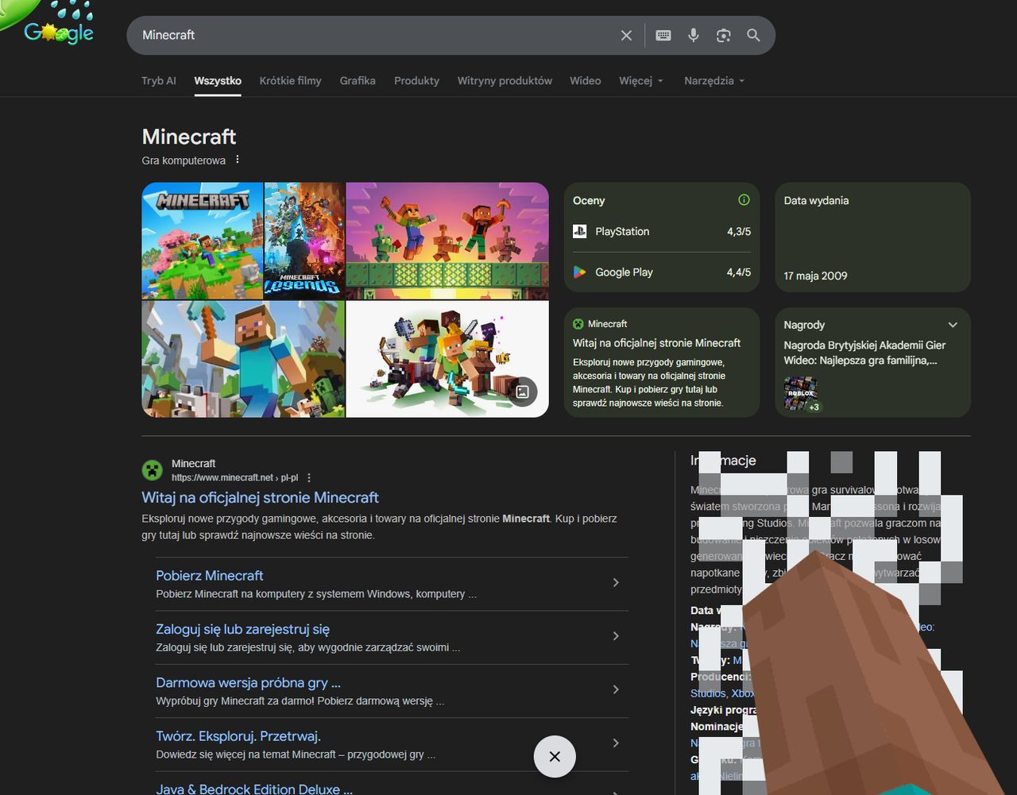Open the Witaj na oficjalnej stronie Minecraft link
This screenshot has height=795, width=1017.
click(260, 497)
